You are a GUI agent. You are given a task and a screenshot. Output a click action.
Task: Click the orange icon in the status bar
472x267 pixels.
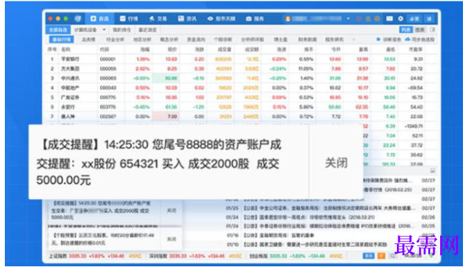[x=381, y=256]
